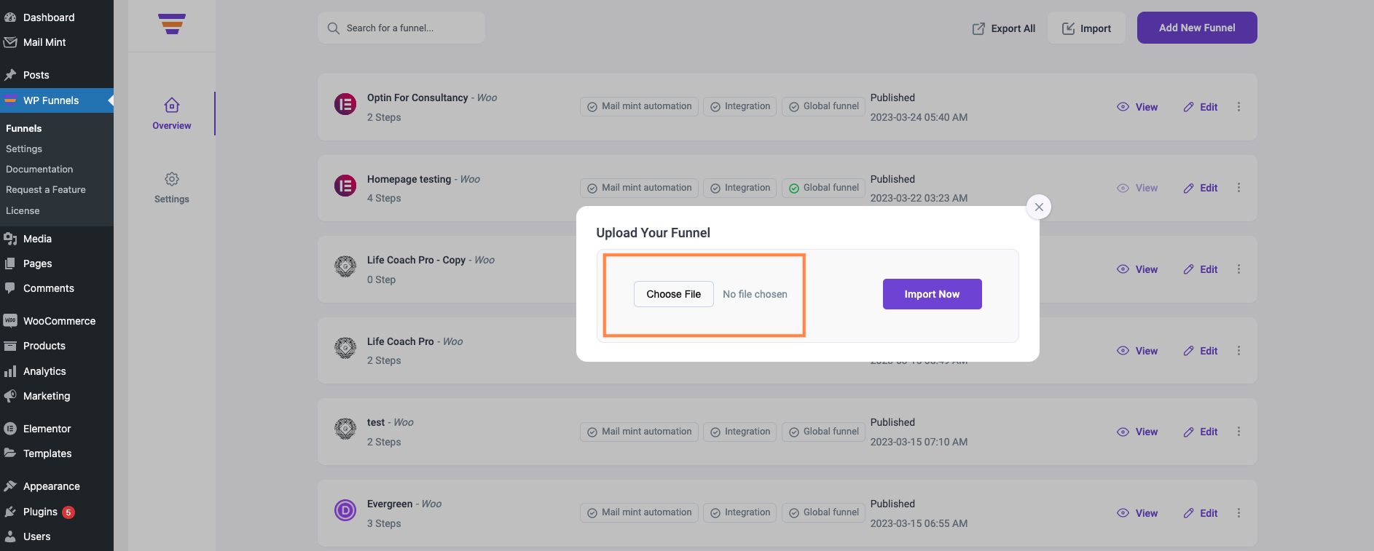Click Import button in header
Image resolution: width=1374 pixels, height=551 pixels.
pyautogui.click(x=1086, y=28)
